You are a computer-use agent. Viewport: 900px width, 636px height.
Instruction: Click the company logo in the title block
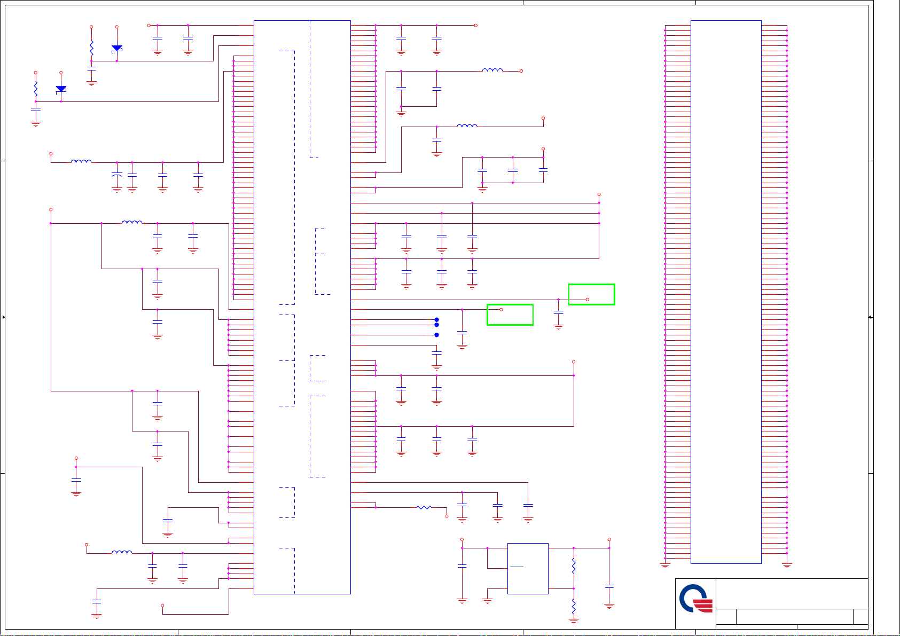click(695, 599)
